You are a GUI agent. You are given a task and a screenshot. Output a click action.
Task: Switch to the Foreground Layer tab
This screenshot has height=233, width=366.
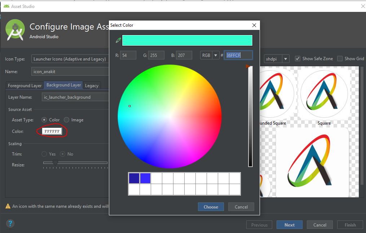[24, 85]
